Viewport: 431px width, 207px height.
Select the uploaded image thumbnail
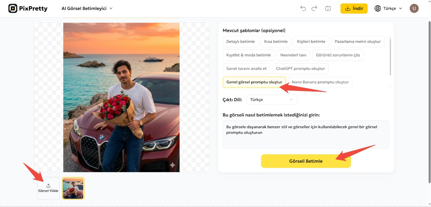[x=73, y=188]
